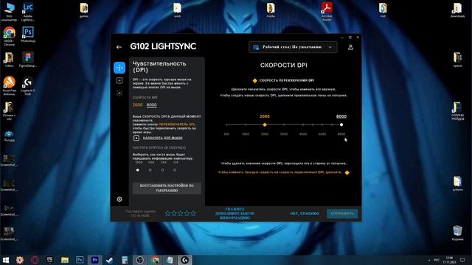This screenshot has height=265, width=472.
Task: Open File Explorer from the taskbar
Action: pos(65,260)
